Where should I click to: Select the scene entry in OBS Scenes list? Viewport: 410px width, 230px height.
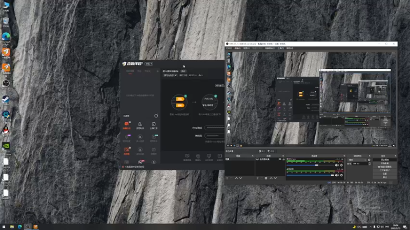(239, 159)
